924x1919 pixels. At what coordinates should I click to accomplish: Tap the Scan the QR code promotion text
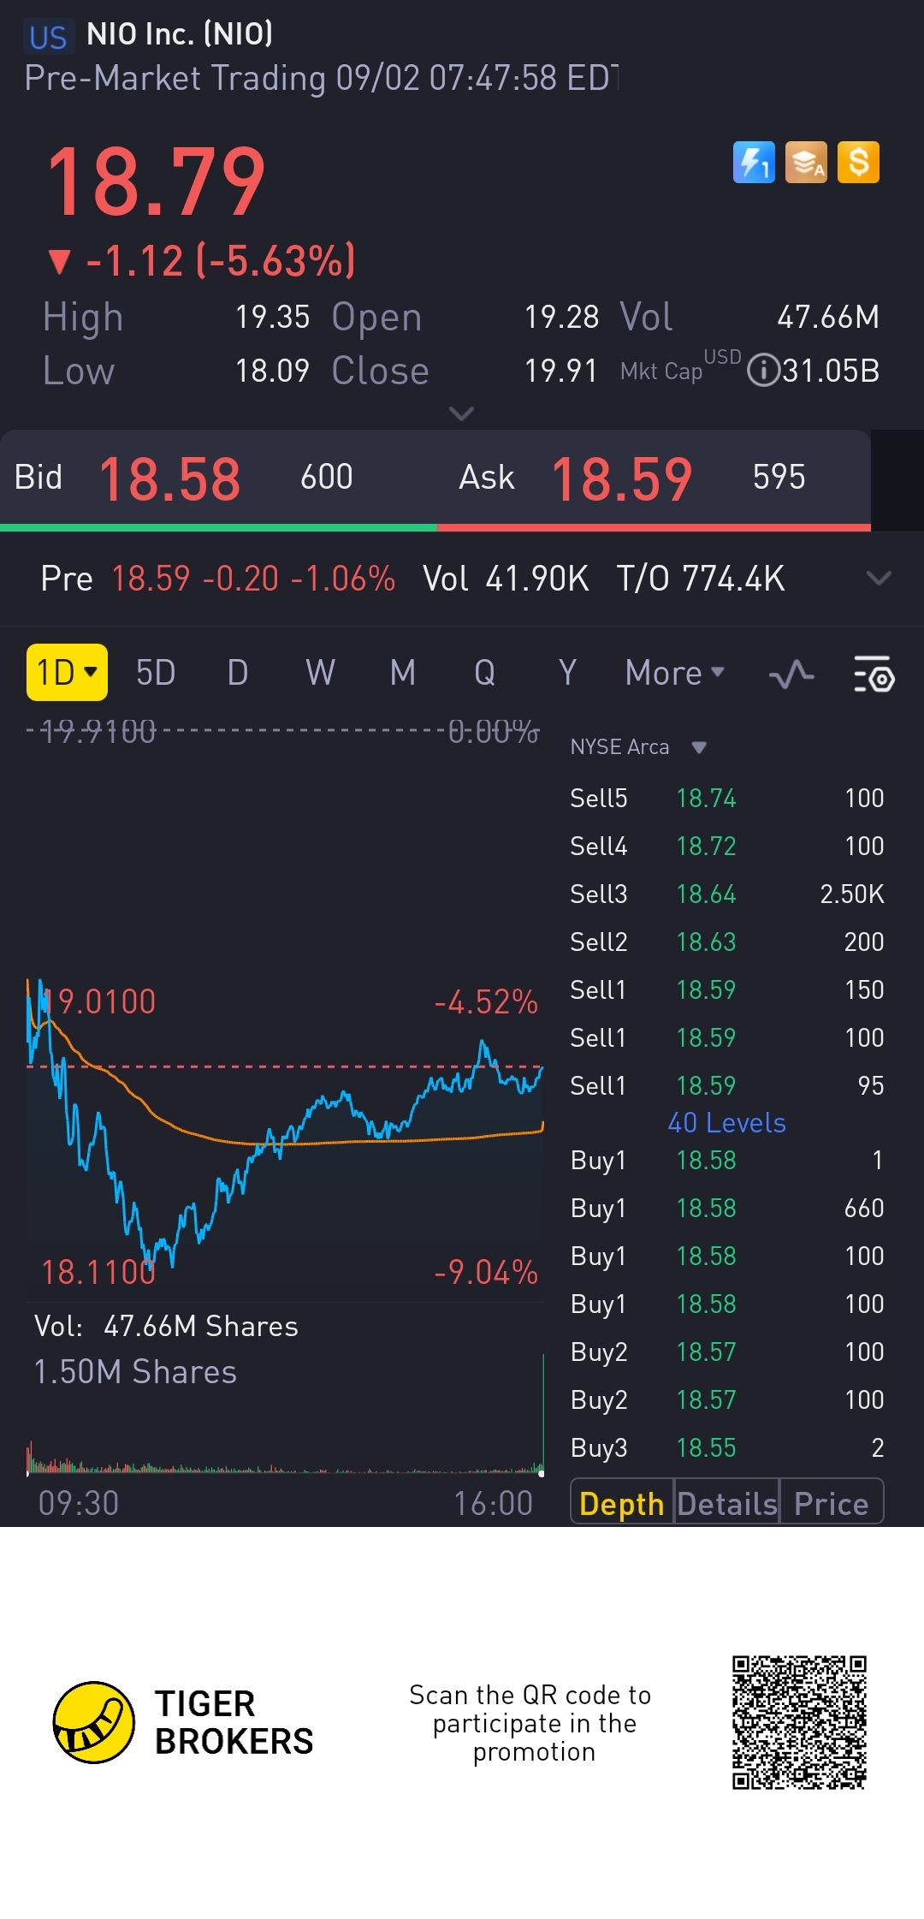530,1723
